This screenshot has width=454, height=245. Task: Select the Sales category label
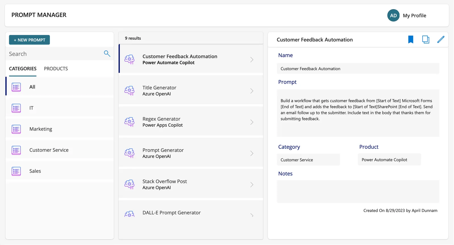point(35,171)
